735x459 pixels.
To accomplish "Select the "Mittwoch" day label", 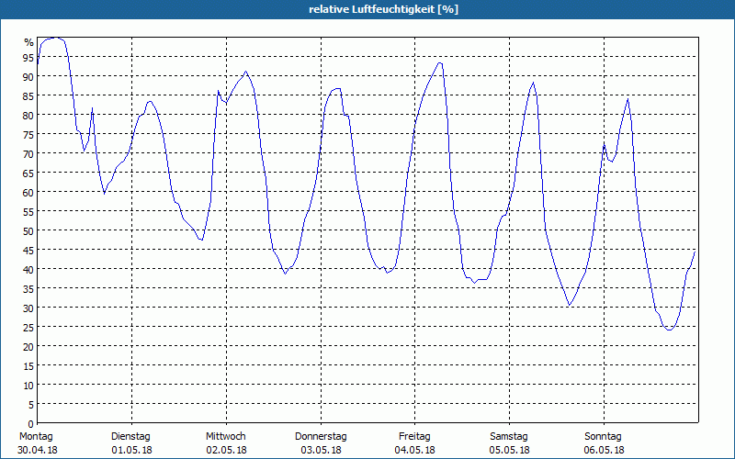I will 225,436.
